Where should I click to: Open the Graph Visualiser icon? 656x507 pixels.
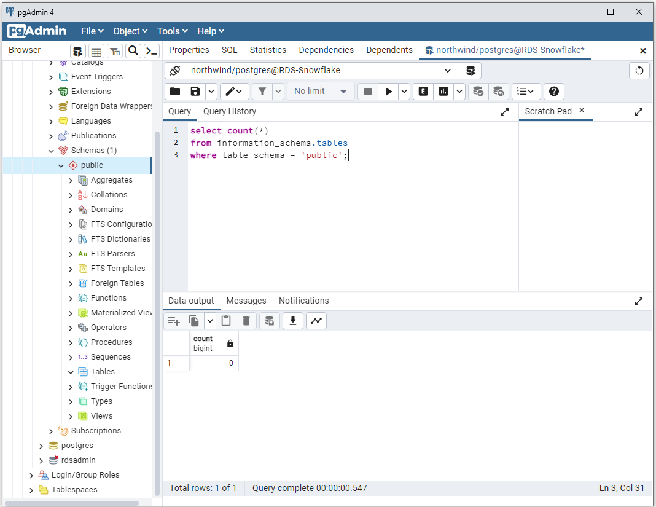click(316, 321)
